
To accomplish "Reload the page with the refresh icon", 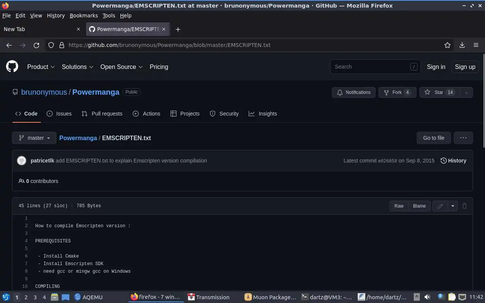I will pos(36,45).
